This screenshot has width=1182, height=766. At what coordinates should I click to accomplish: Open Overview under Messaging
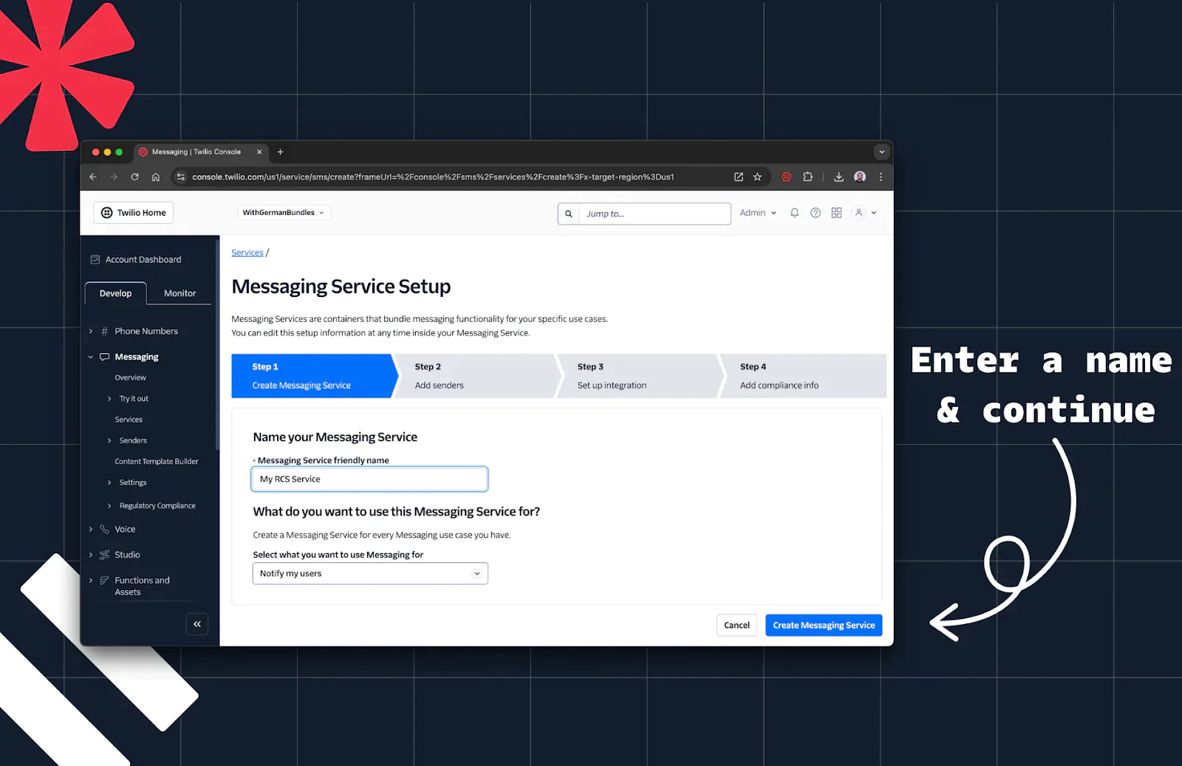click(x=131, y=378)
